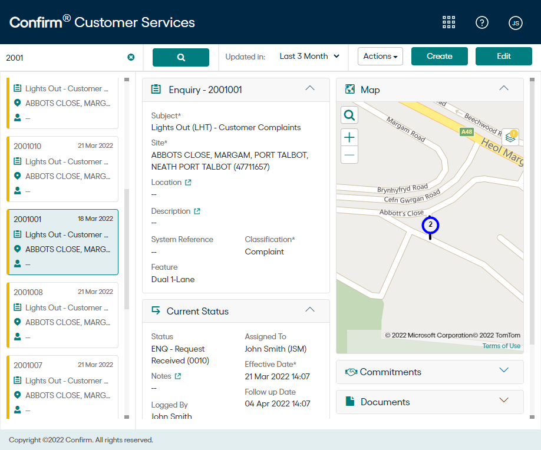Open the app launcher grid icon

point(448,22)
